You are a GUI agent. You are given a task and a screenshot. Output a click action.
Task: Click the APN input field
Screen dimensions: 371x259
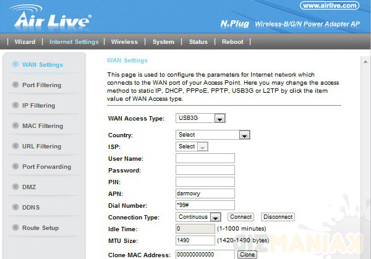(x=205, y=193)
